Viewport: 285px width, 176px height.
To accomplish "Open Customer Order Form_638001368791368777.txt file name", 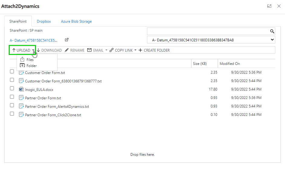I will (63, 81).
